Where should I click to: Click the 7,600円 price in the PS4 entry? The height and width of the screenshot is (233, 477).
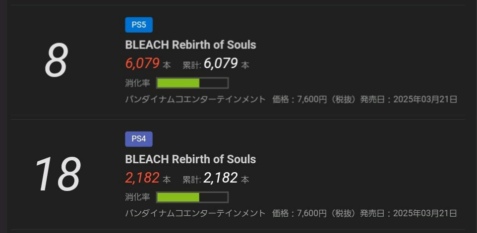point(314,214)
